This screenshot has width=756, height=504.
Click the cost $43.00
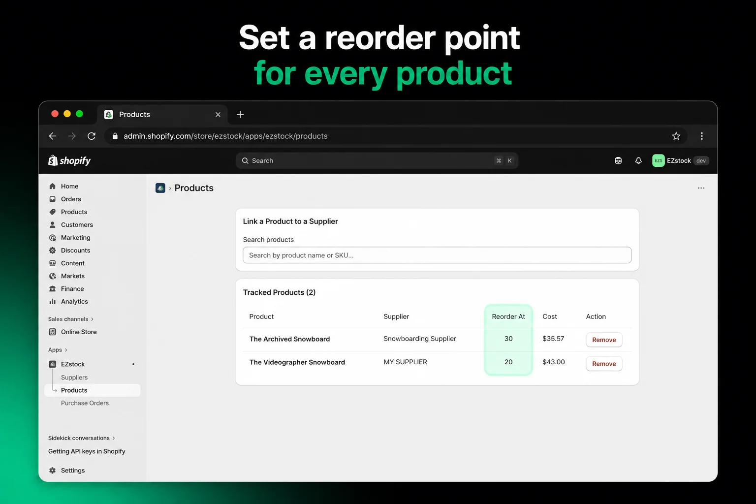tap(554, 362)
